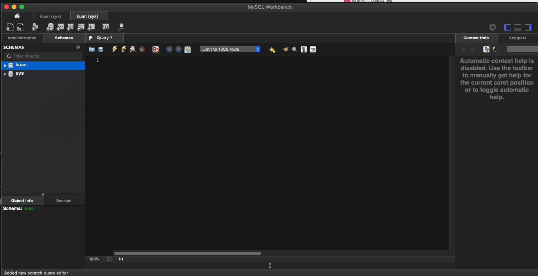Screen dimensions: 538x276
Task: Commit transaction checkmark icon
Action: (x=169, y=50)
